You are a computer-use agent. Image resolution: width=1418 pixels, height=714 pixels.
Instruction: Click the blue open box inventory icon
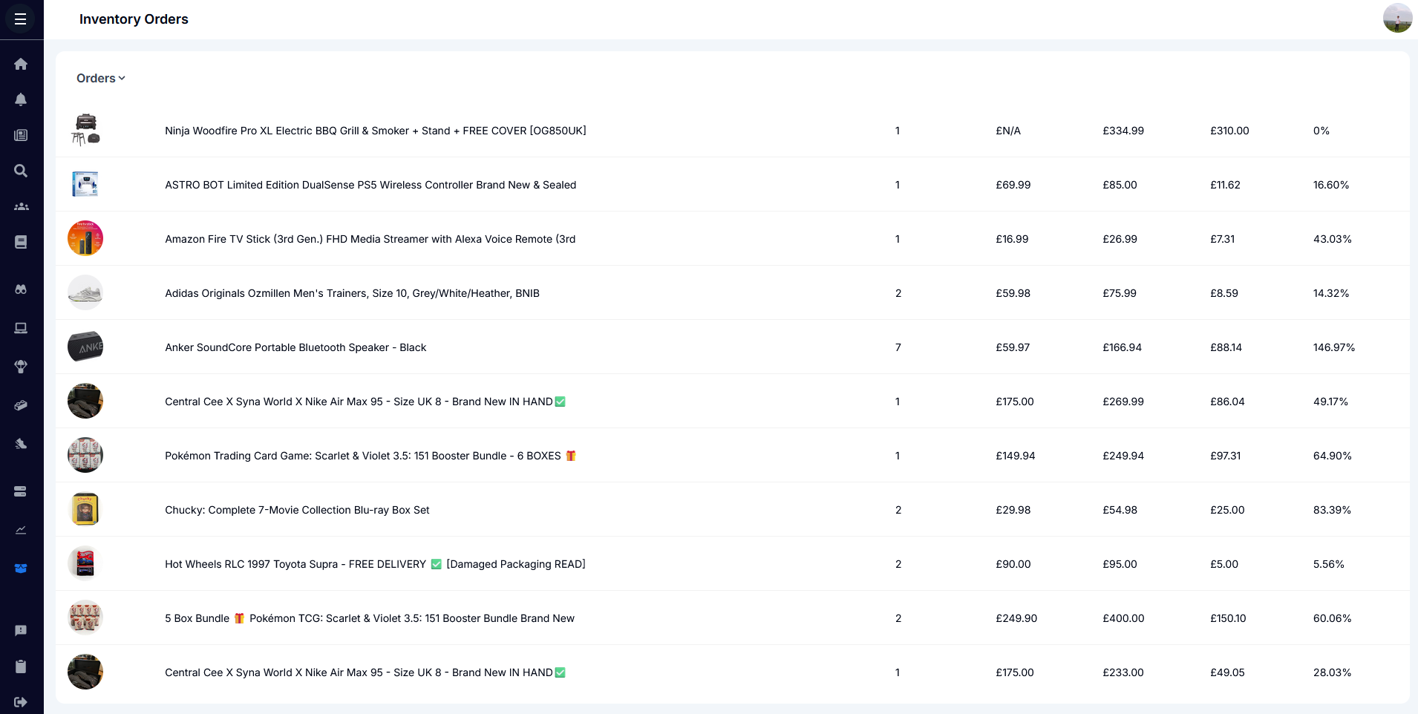[21, 569]
